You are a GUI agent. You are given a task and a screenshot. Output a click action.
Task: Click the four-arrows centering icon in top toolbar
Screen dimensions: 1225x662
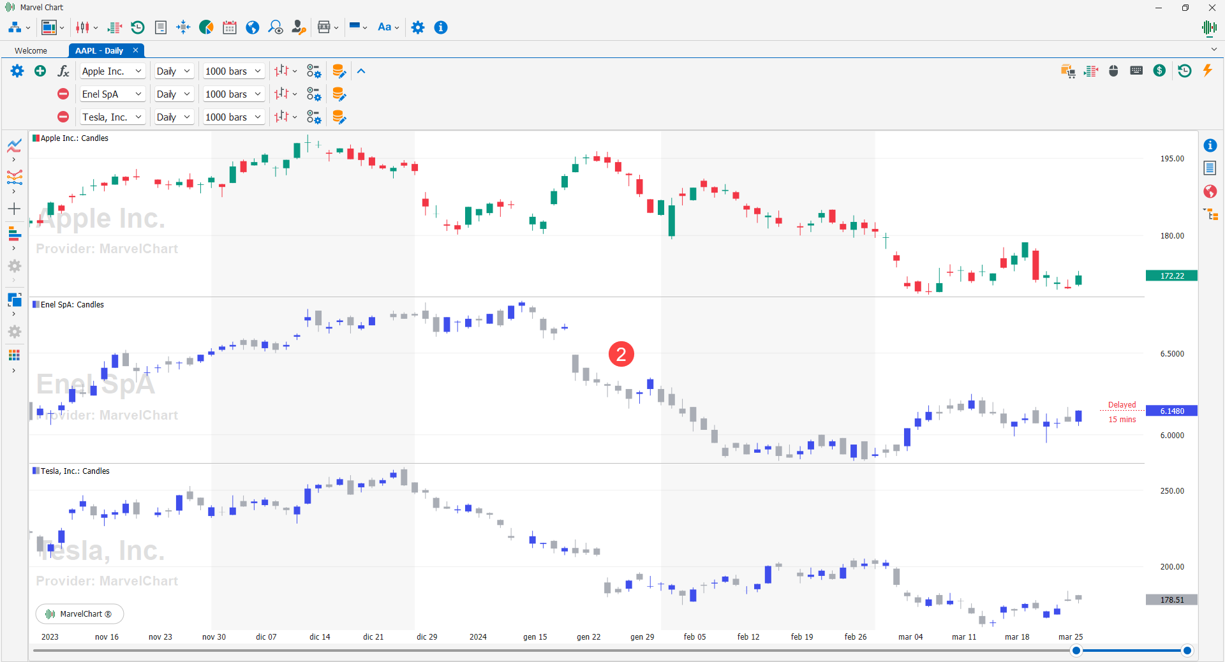pyautogui.click(x=183, y=27)
